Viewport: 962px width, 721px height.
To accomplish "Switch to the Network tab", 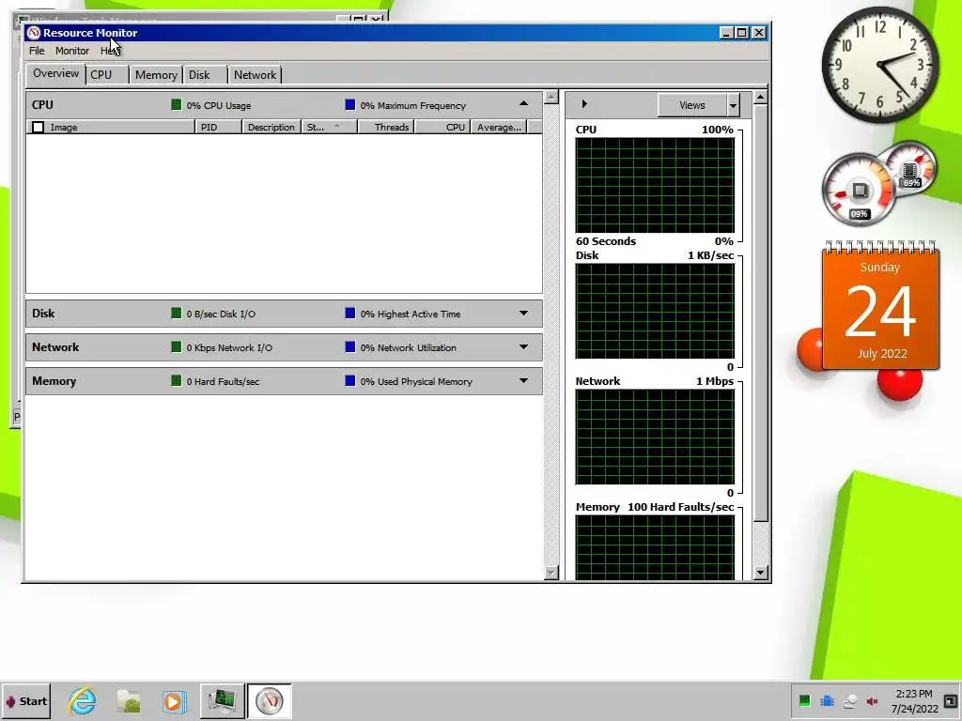I will click(x=255, y=75).
